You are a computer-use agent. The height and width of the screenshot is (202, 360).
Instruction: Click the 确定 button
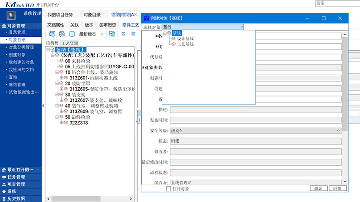pos(318,189)
